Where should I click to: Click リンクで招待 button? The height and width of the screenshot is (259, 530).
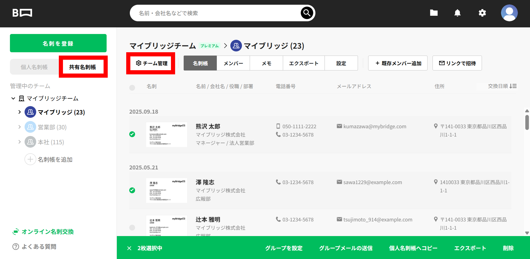(457, 63)
